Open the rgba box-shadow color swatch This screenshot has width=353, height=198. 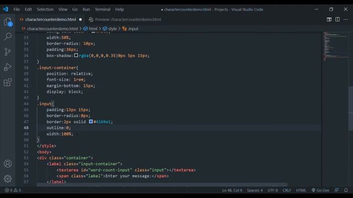76,55
